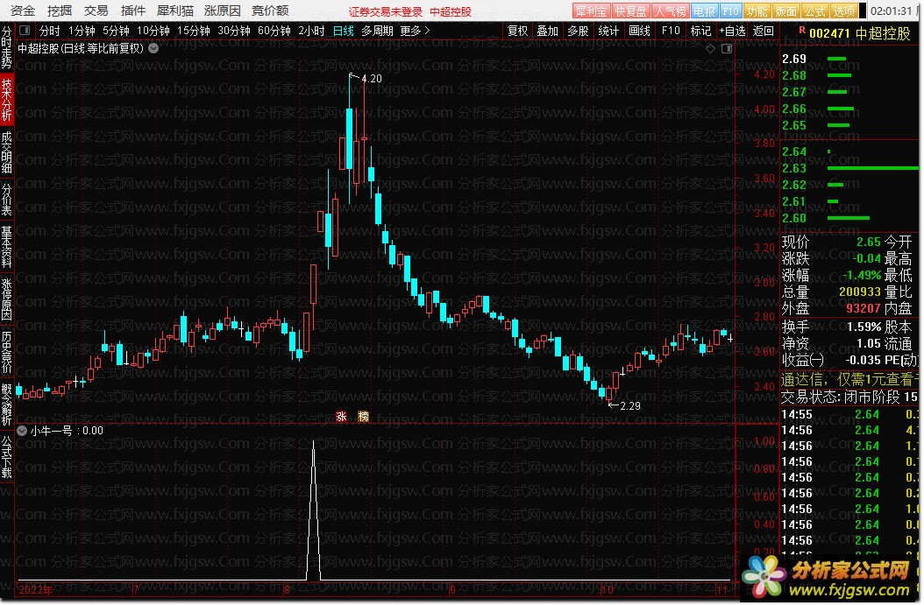Viewport: 924px width, 605px height.
Task: Click the 快复盘 button
Action: [630, 11]
